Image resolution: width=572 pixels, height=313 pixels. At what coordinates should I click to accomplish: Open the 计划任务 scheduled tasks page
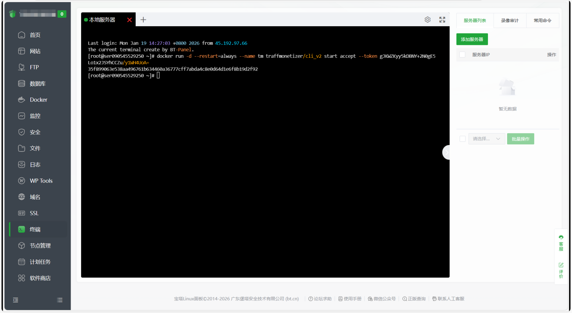tap(40, 262)
